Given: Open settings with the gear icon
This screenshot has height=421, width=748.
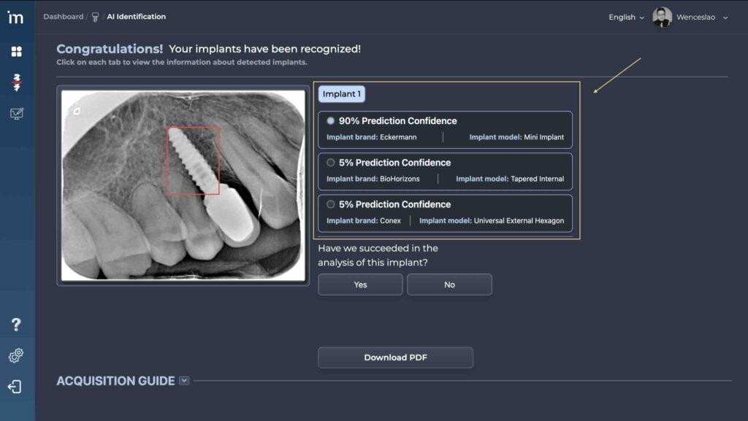Looking at the screenshot, I should pyautogui.click(x=16, y=355).
